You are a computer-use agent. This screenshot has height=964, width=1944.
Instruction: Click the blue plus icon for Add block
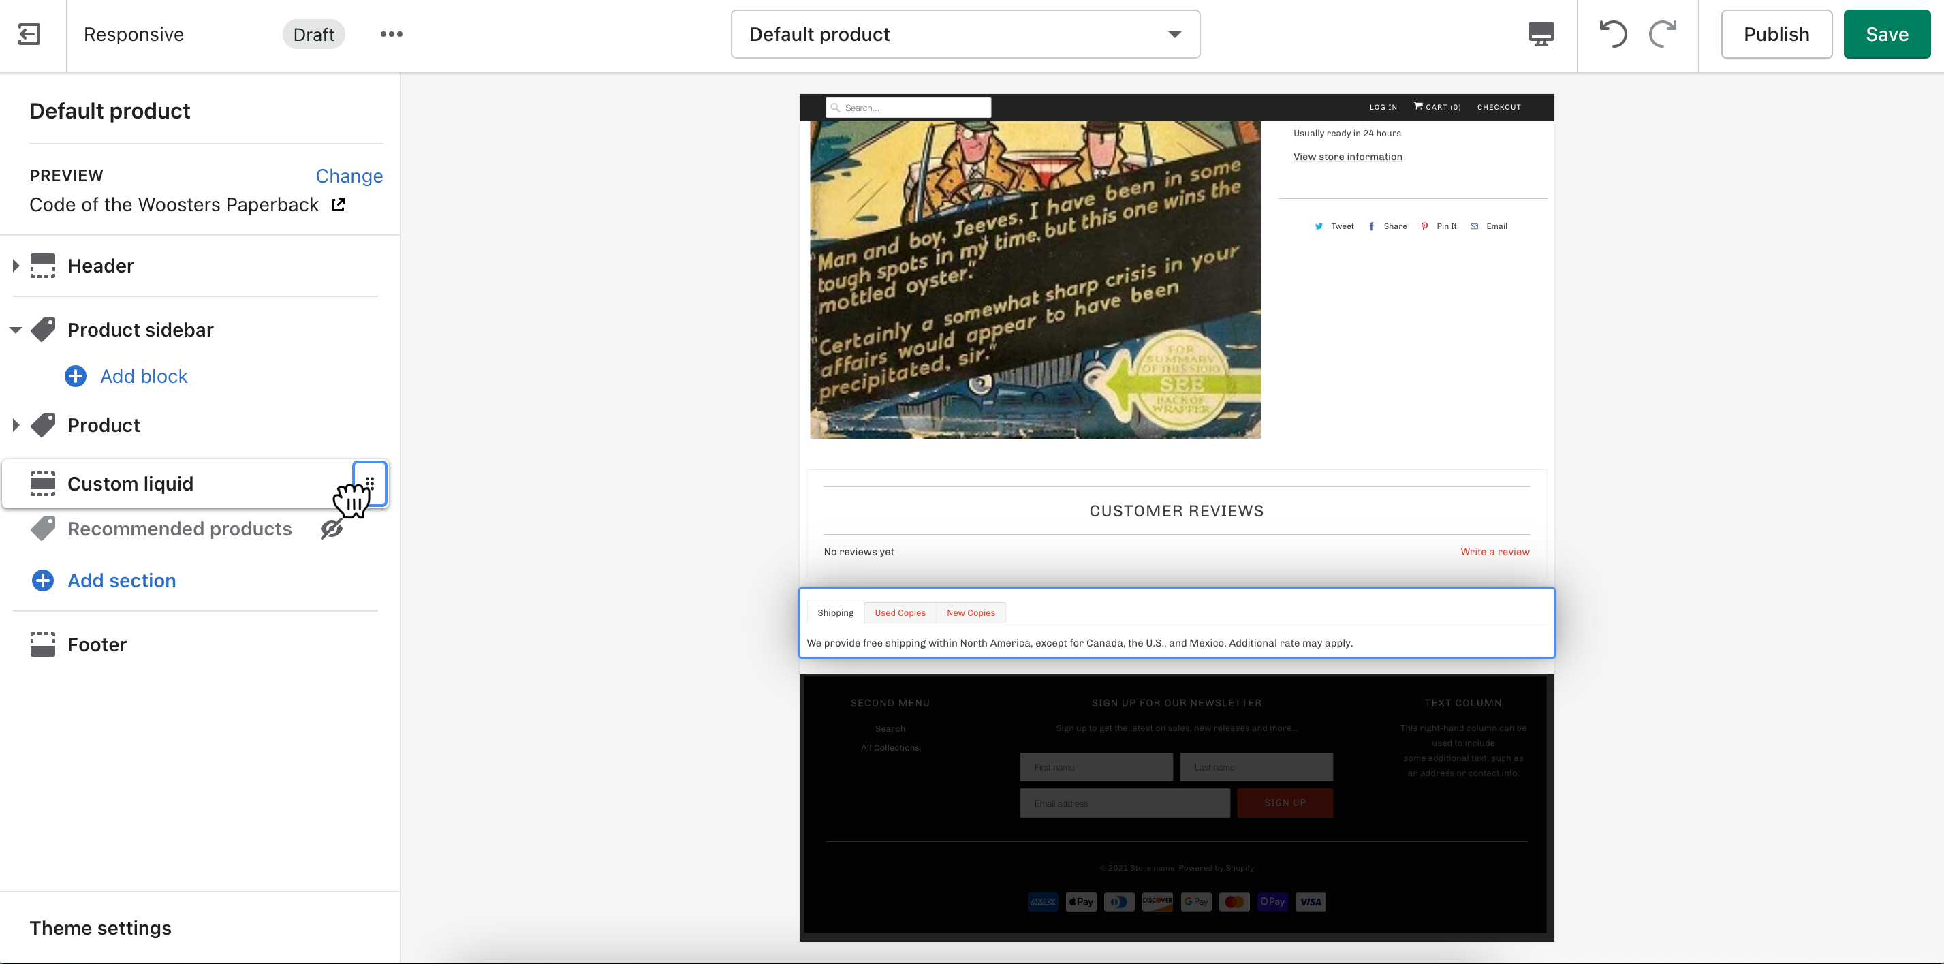click(x=76, y=376)
